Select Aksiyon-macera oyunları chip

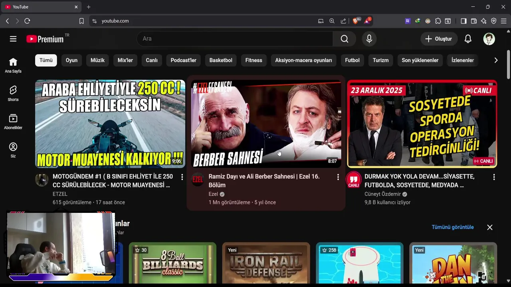(x=303, y=60)
